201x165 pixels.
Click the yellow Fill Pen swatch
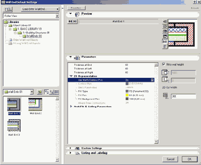tap(127, 95)
